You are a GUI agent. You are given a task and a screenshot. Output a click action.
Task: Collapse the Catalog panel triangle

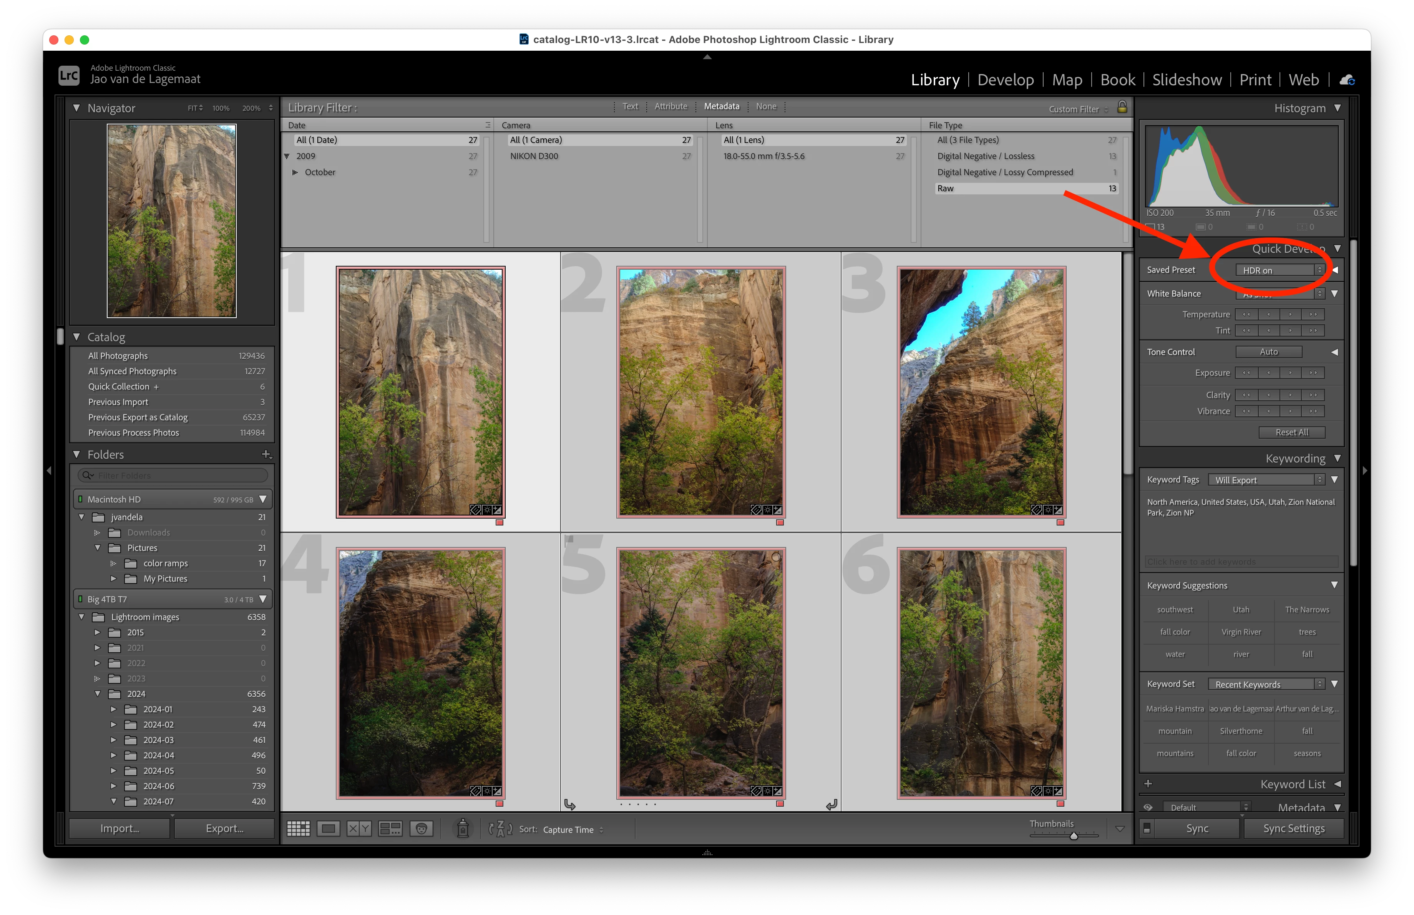tap(76, 336)
